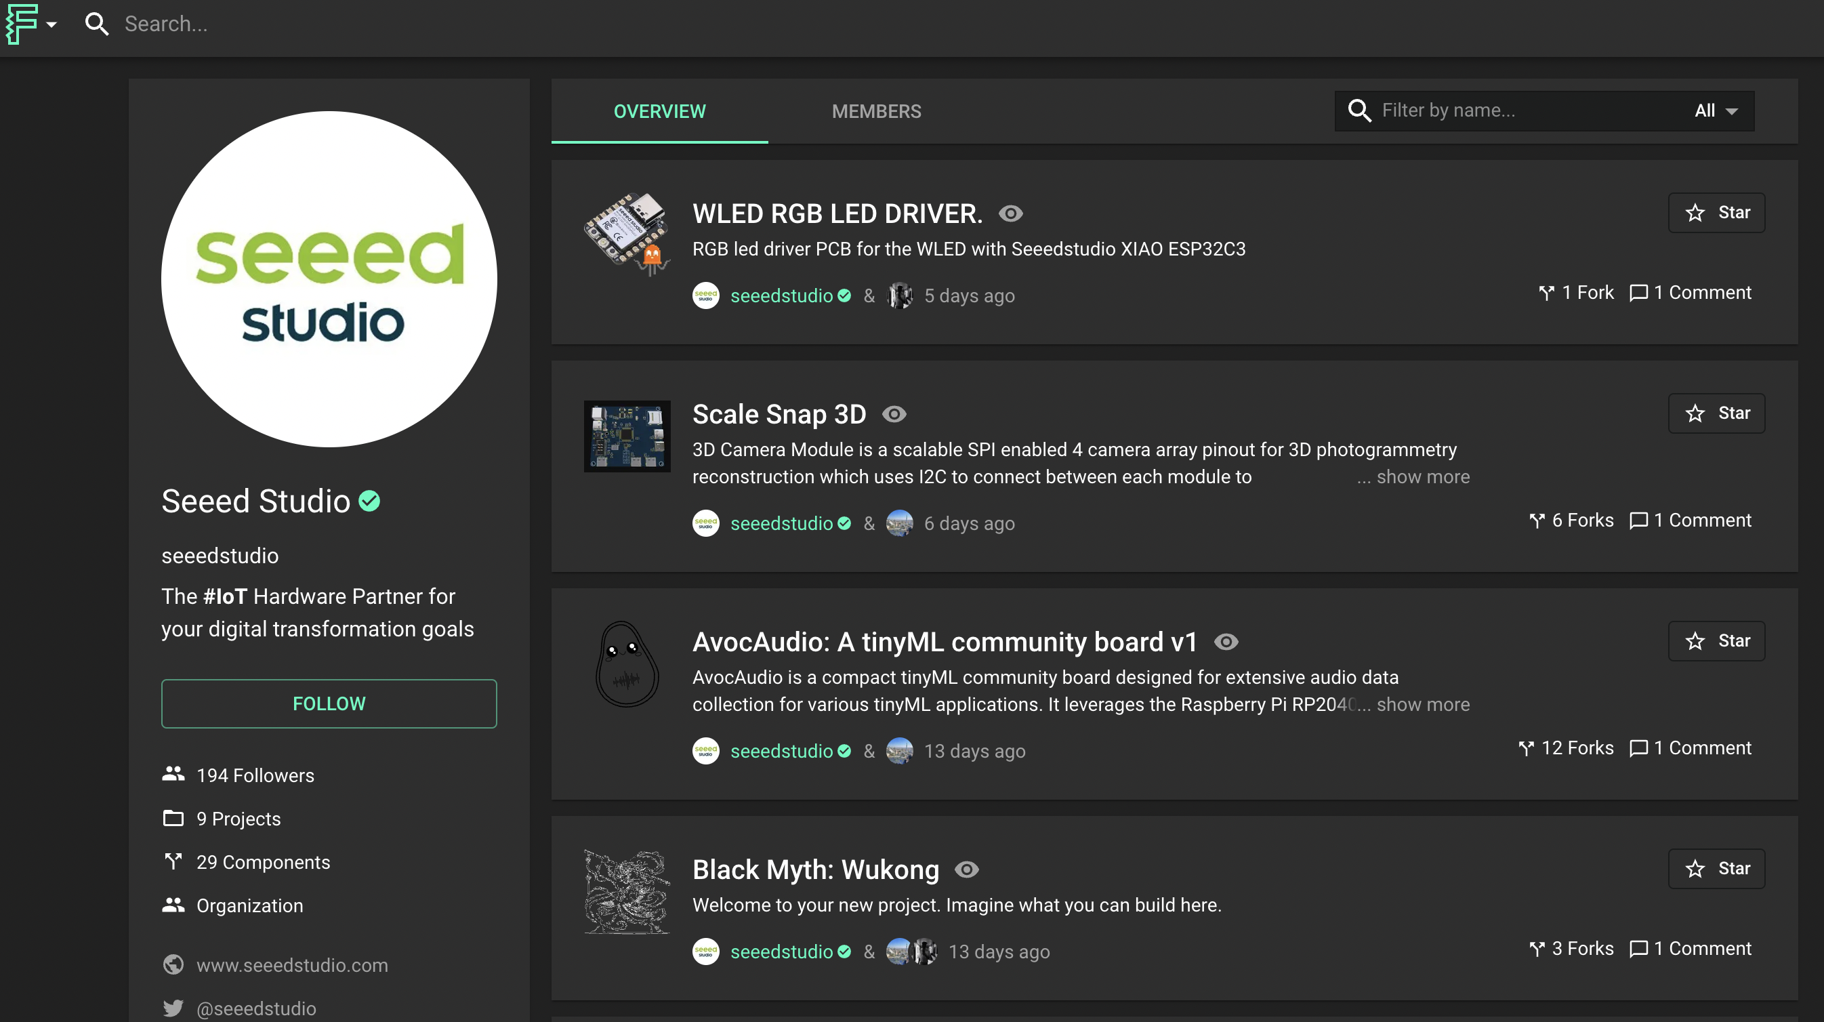Star the AvocAudio tinyML community board project
The height and width of the screenshot is (1022, 1824).
[x=1716, y=641]
